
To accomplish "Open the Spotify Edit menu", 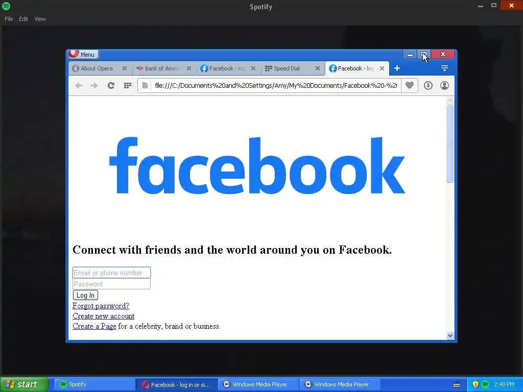I will [x=23, y=19].
